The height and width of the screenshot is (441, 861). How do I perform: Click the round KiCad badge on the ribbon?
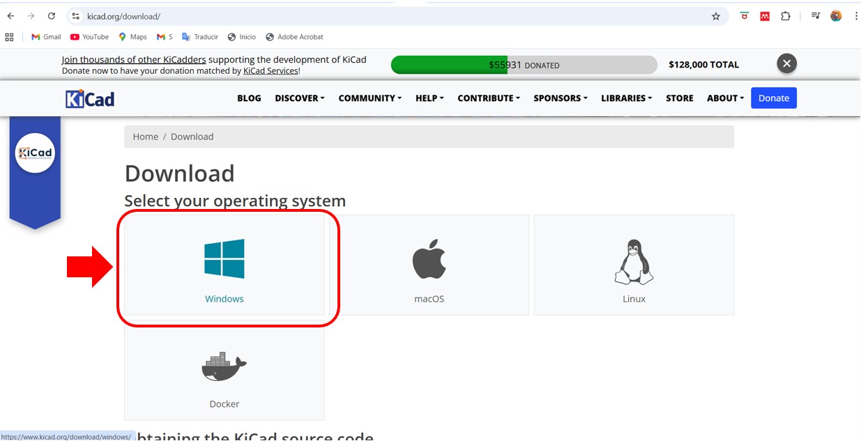click(35, 153)
